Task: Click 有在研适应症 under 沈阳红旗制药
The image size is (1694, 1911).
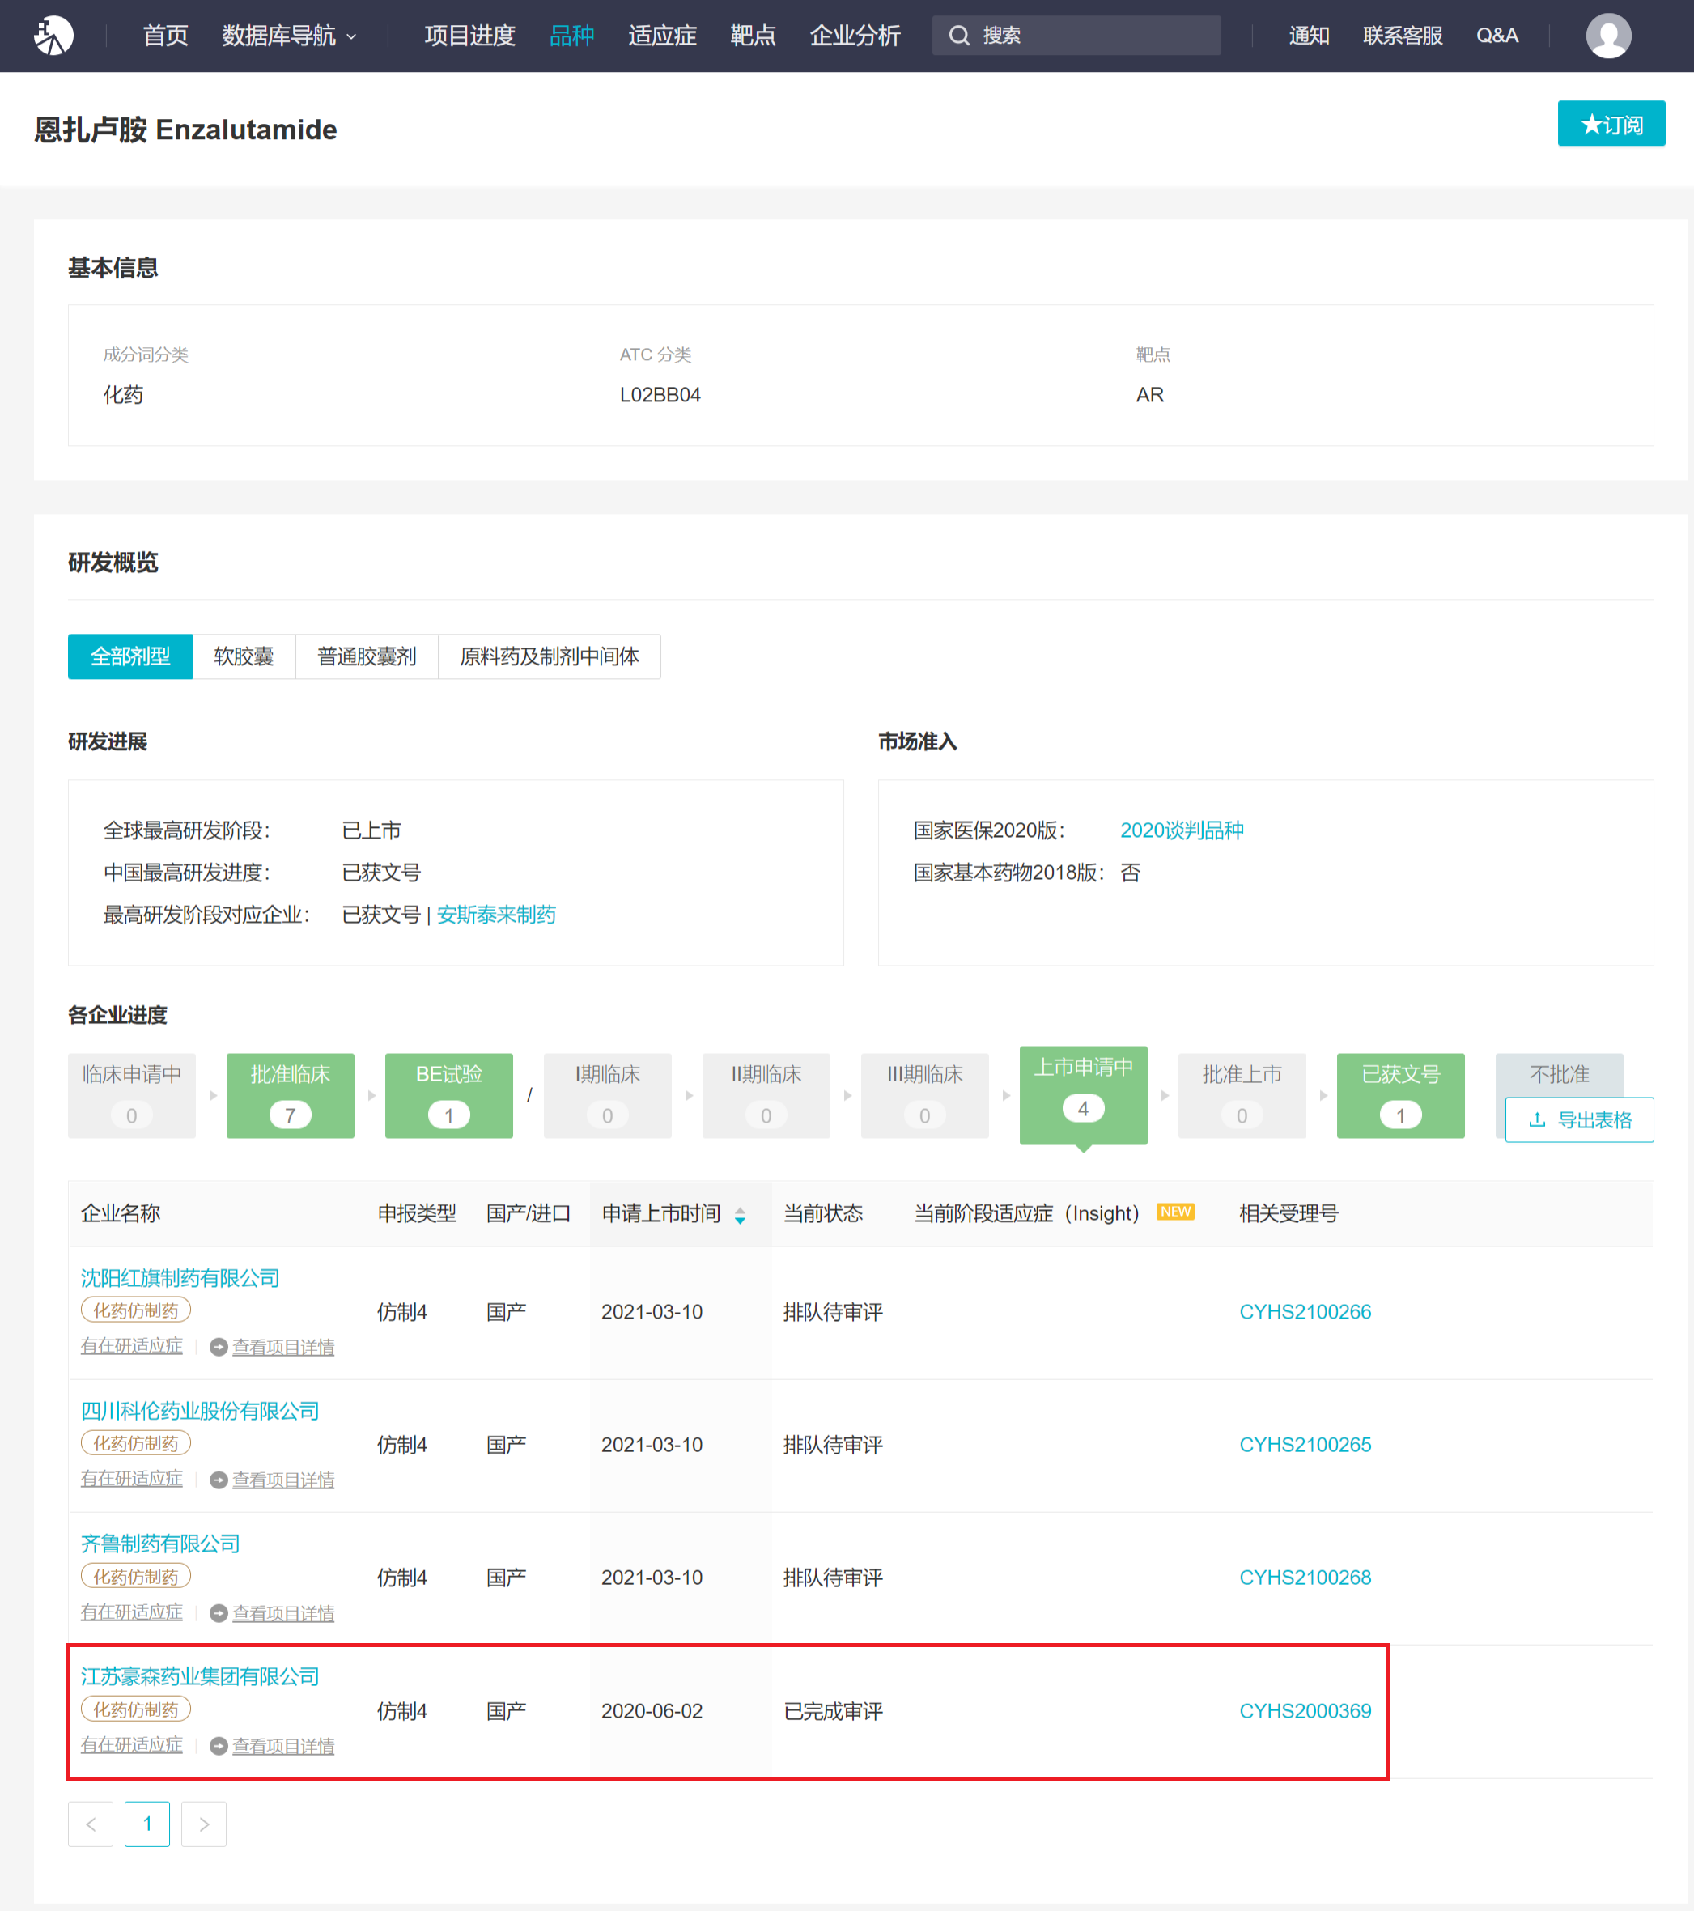Action: click(x=132, y=1346)
